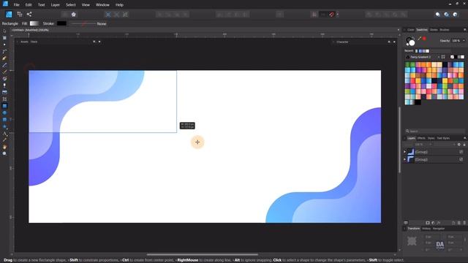
Task: Click the lock icon in the Layers panel
Action: tap(464, 145)
